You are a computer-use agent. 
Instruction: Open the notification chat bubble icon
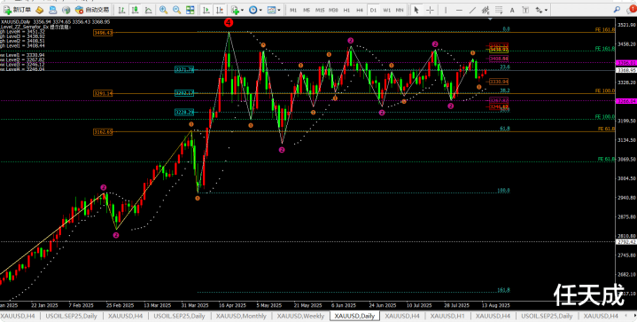tap(631, 10)
